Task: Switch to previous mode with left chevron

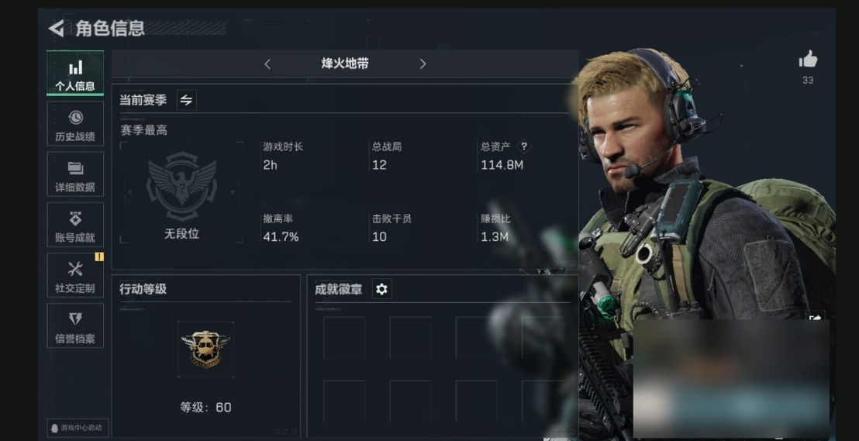Action: (267, 64)
